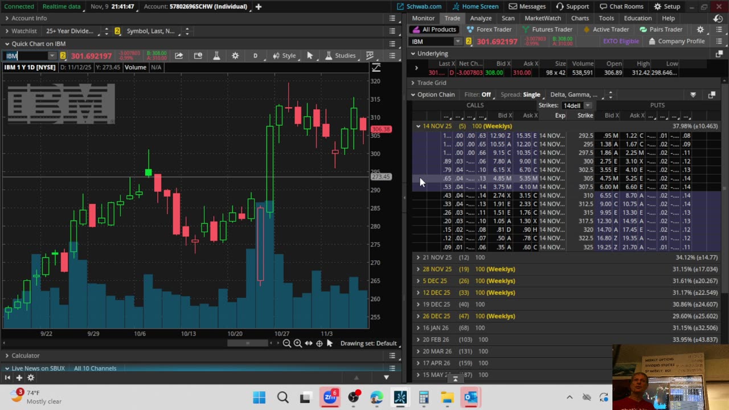This screenshot has width=729, height=410.
Task: Select the Forex Trader sub-tab
Action: [x=489, y=30]
